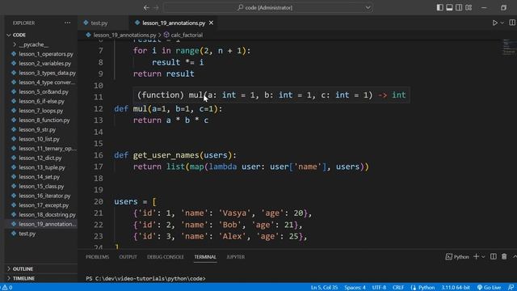Kill terminal with trash icon
The width and height of the screenshot is (517, 291).
point(504,256)
